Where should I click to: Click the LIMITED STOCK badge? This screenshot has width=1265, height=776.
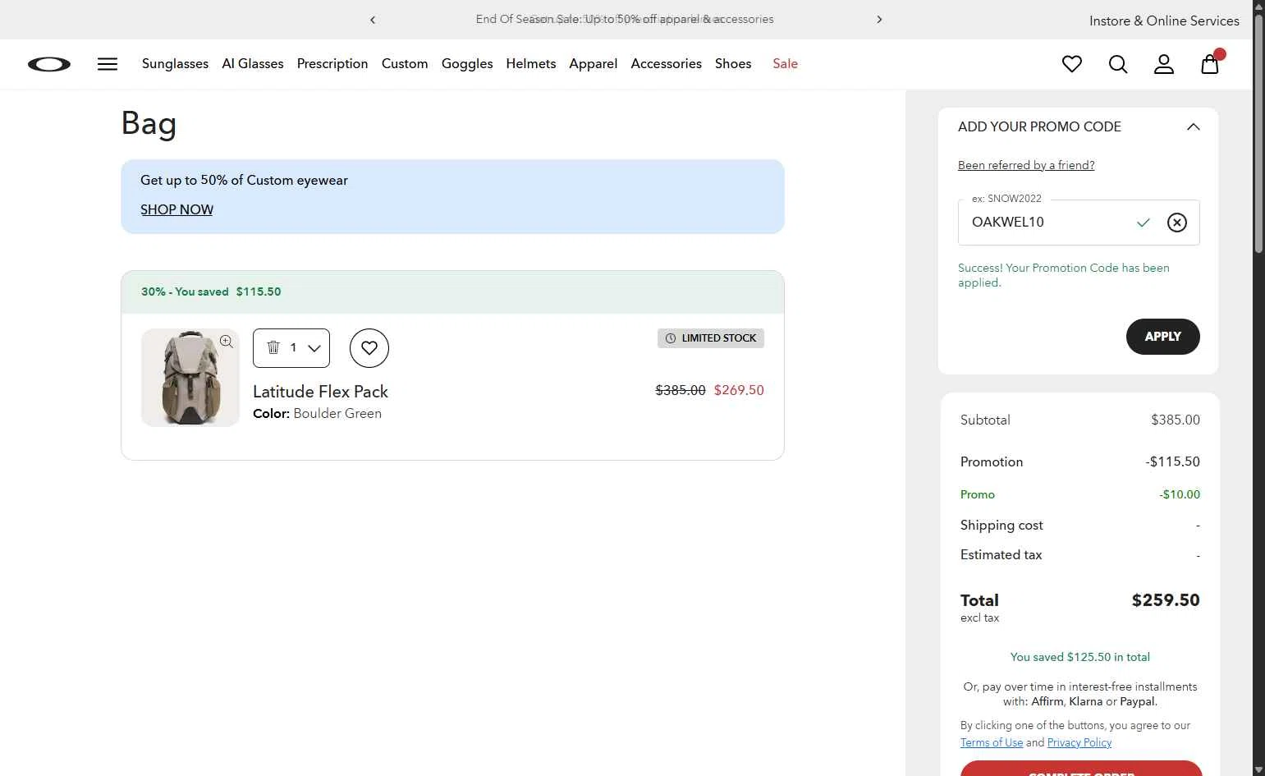tap(711, 338)
